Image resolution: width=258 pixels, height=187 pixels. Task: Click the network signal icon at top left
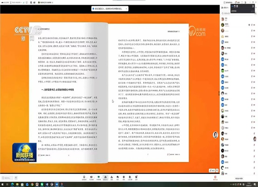pos(23,2)
